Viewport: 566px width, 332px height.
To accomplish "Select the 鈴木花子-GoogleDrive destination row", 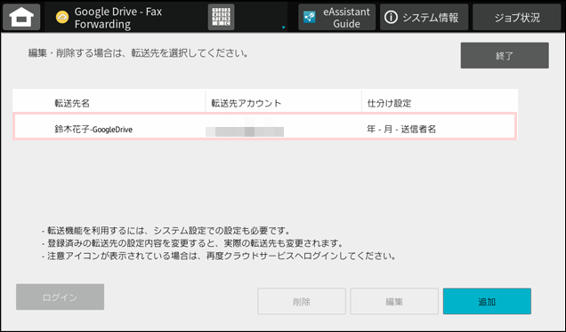I will [x=265, y=126].
